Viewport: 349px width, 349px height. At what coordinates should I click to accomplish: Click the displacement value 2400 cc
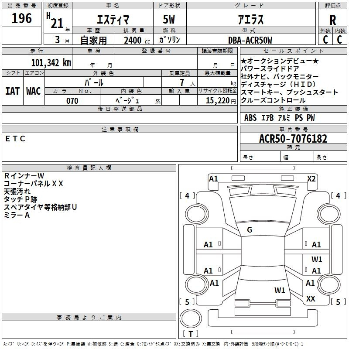coord(137,40)
